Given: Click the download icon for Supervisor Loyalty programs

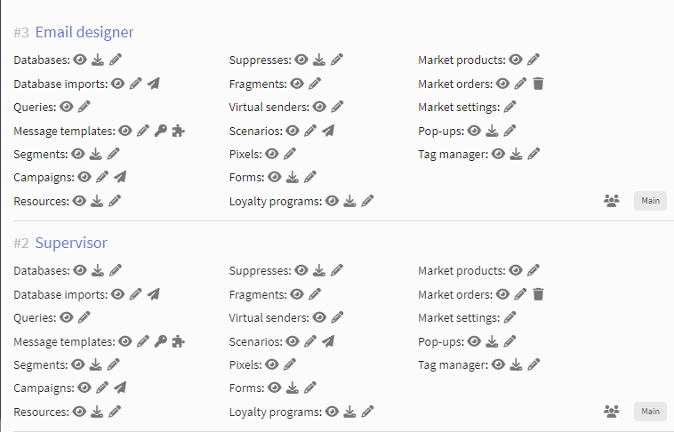Looking at the screenshot, I should [x=350, y=412].
